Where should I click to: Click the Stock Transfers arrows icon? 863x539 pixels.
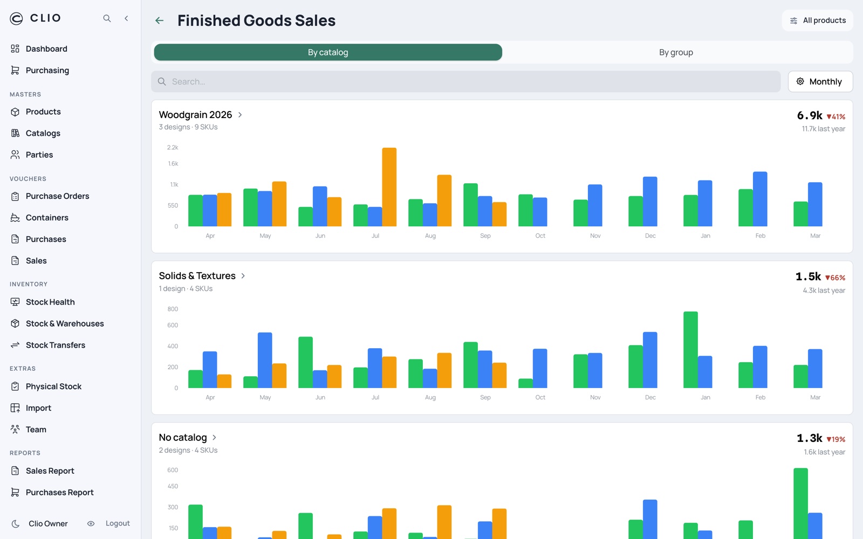point(15,345)
